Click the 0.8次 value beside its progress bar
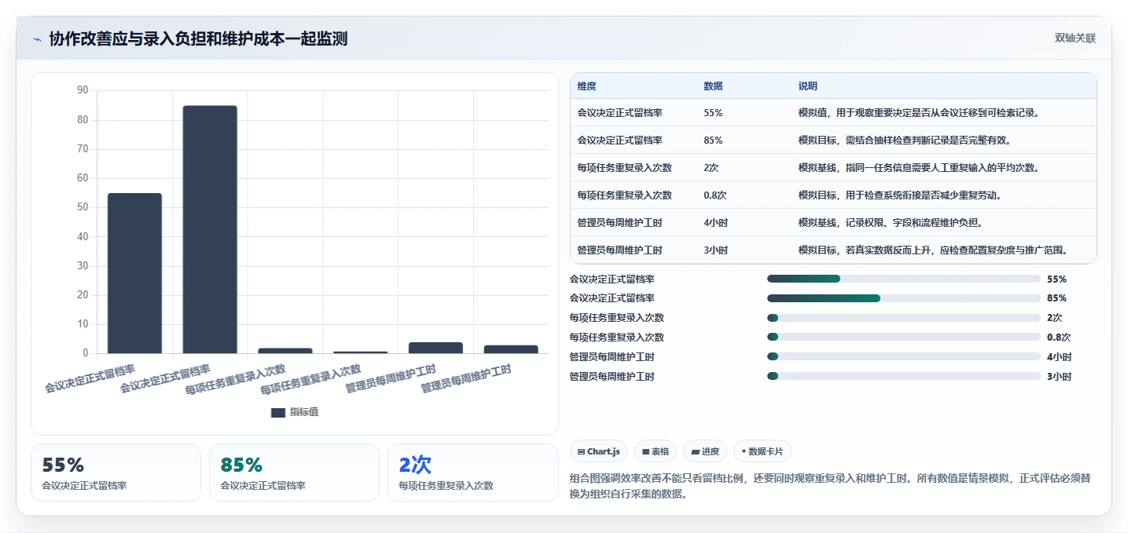The width and height of the screenshot is (1128, 533). (x=1059, y=338)
